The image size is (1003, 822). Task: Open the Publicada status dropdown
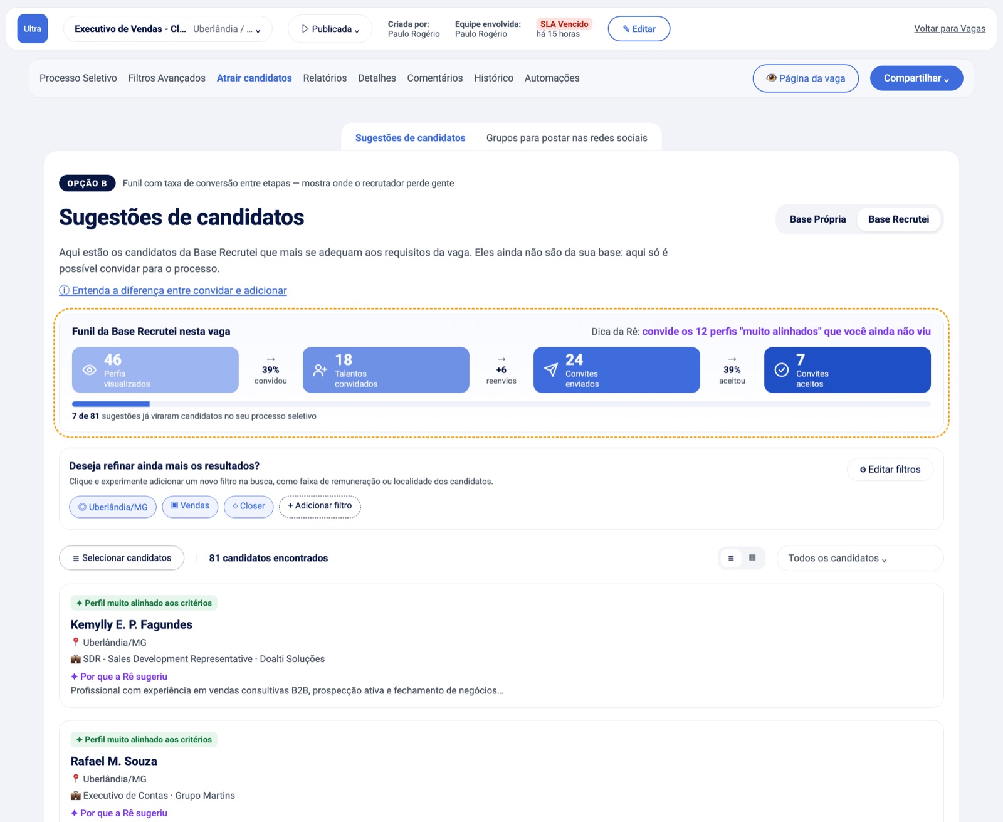(x=330, y=29)
